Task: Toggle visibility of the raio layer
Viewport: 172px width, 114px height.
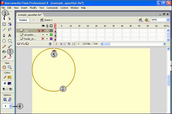Action: pos(43,31)
